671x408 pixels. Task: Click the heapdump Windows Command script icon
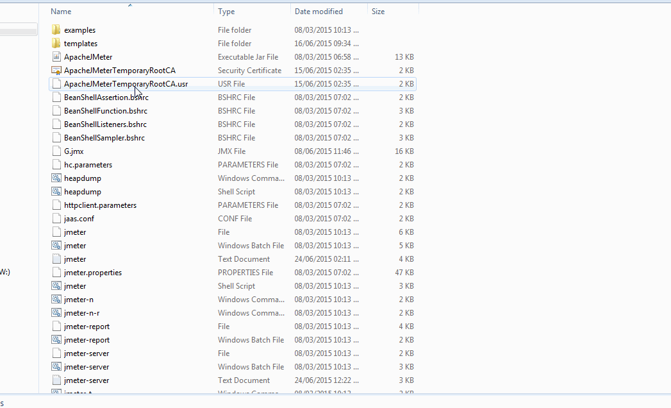tap(56, 178)
